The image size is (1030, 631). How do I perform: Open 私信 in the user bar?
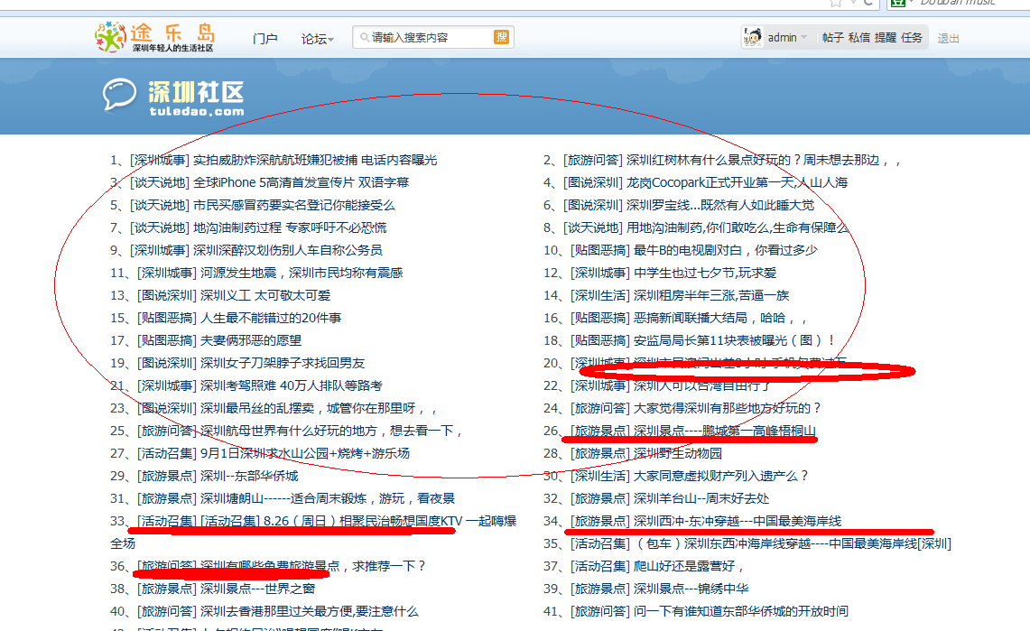coord(858,37)
